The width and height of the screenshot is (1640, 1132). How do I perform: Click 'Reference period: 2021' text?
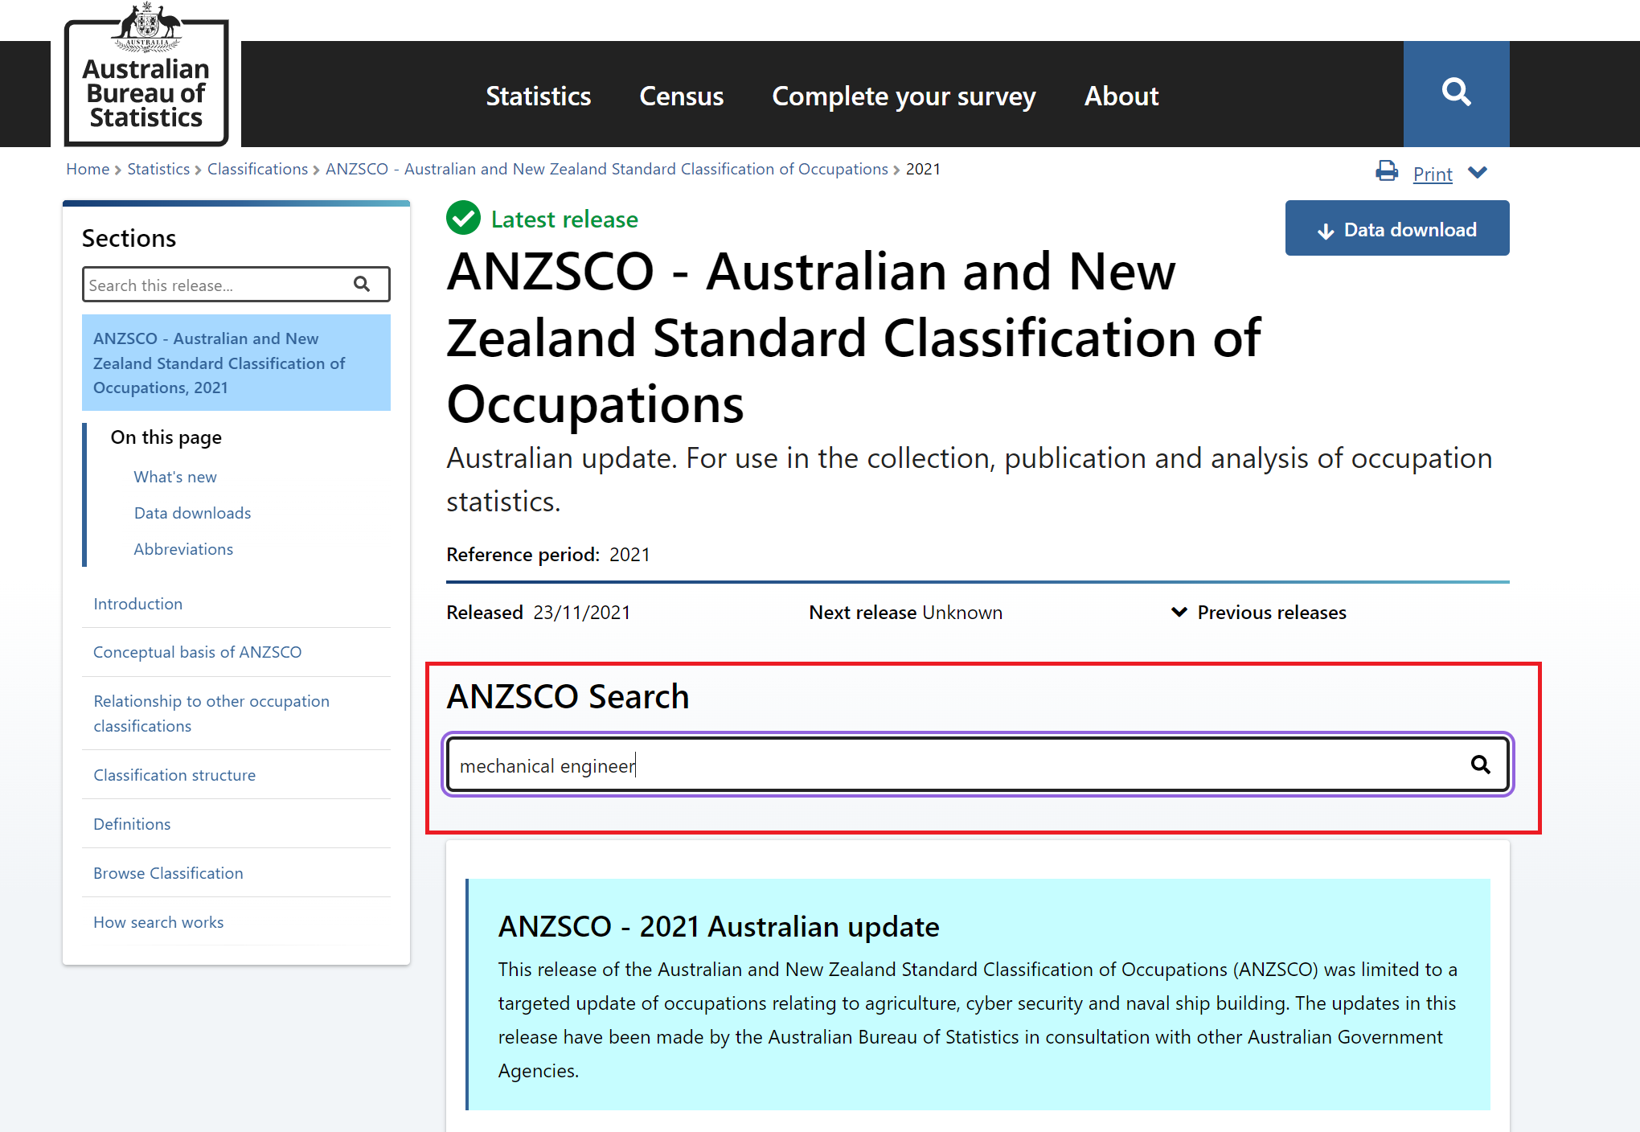[x=548, y=555]
